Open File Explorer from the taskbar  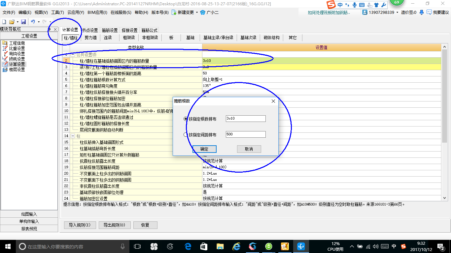220,246
